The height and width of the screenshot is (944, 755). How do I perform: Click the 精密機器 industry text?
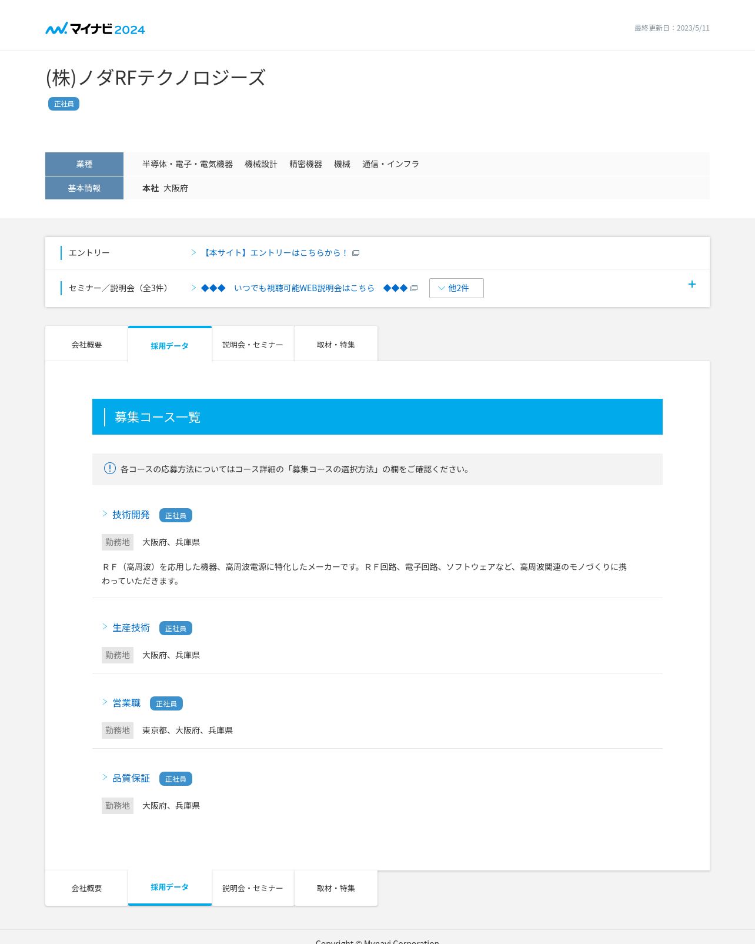coord(306,164)
